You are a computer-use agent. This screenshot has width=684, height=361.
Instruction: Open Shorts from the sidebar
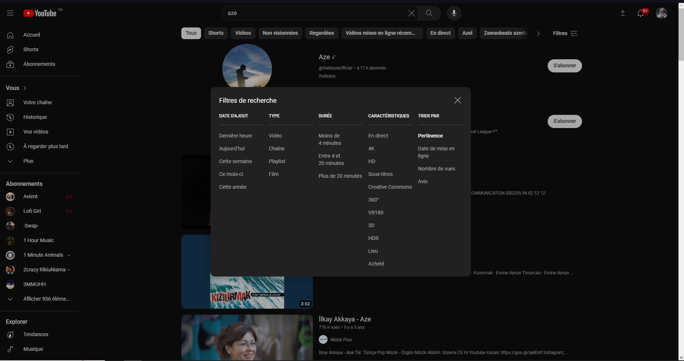40,49
